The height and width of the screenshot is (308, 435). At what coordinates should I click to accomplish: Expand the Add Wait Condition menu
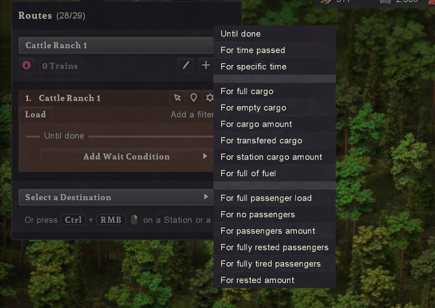coord(127,156)
